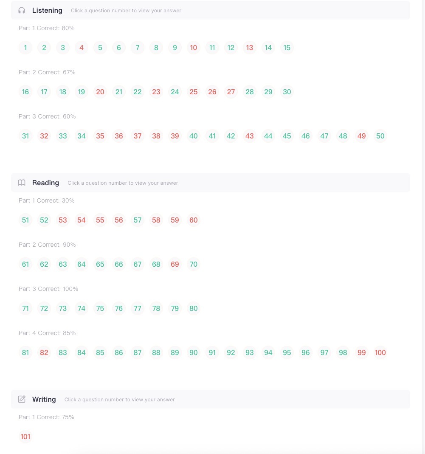This screenshot has height=454, width=425.
Task: Open question 4 in Listening Part 1
Action: [x=82, y=48]
